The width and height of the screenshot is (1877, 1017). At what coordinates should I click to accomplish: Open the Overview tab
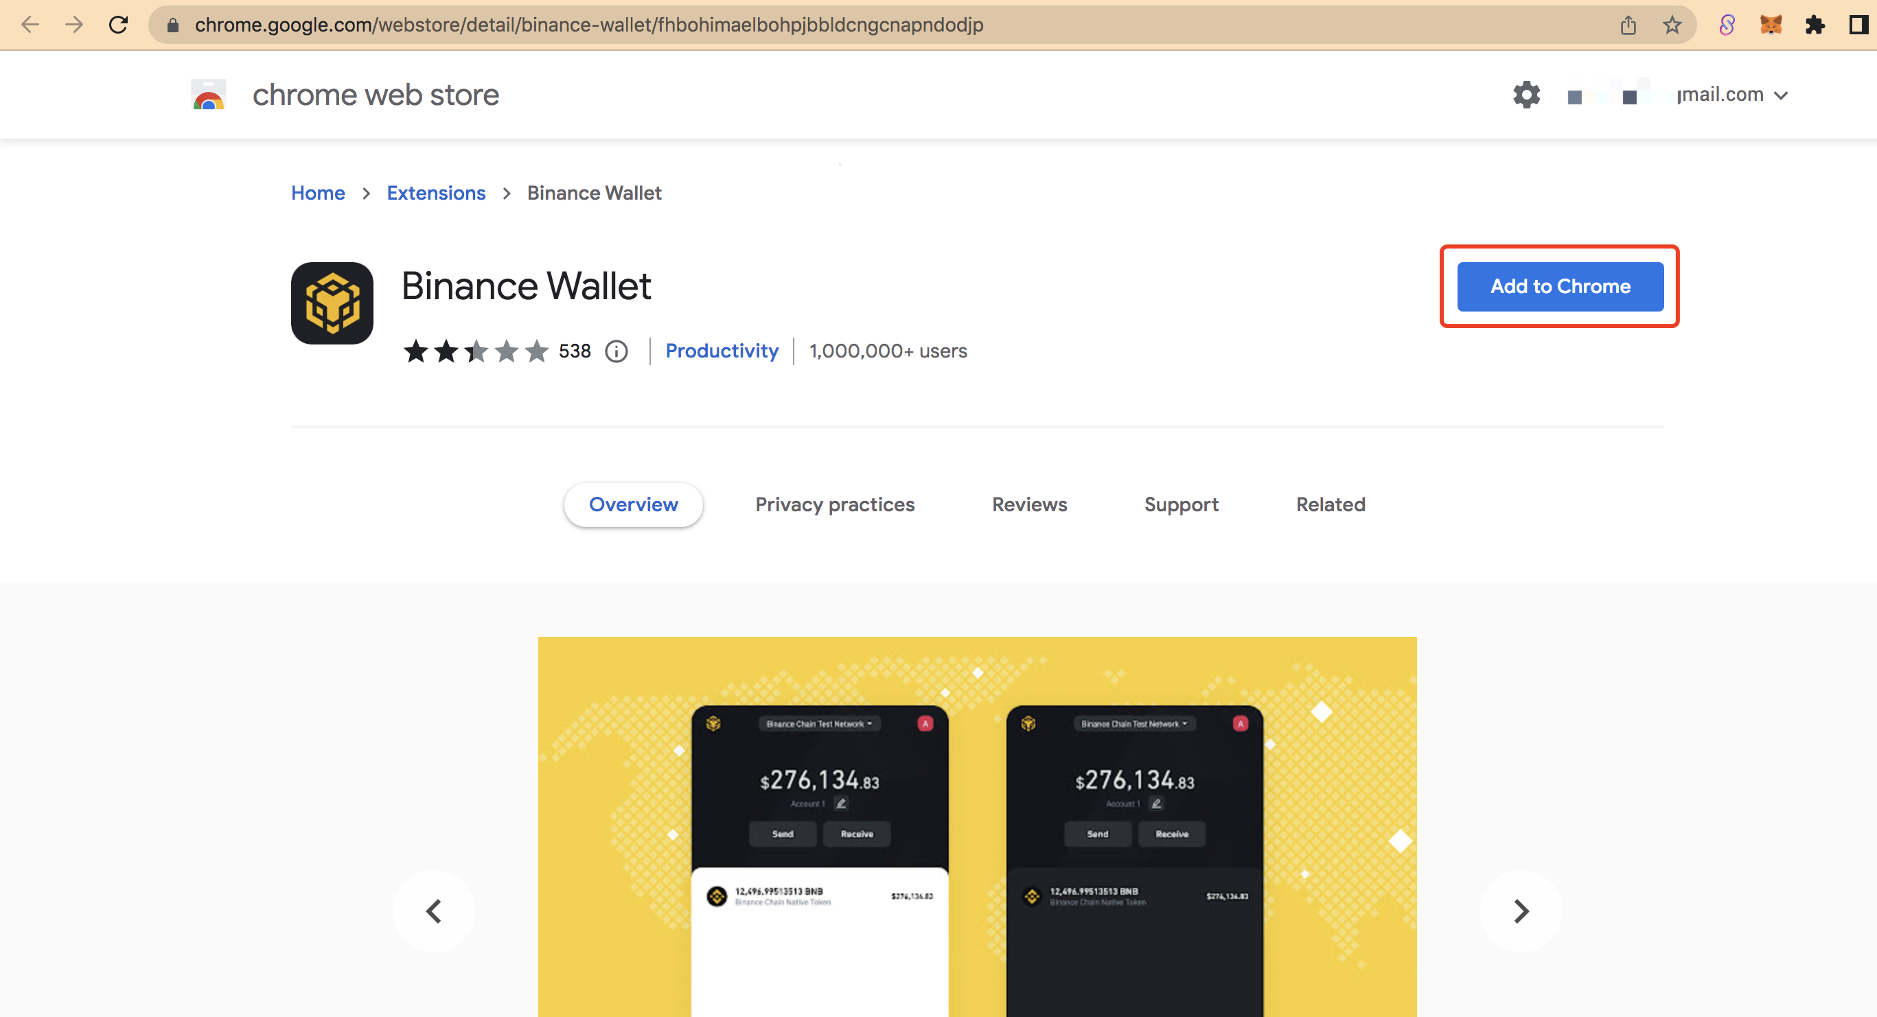pyautogui.click(x=633, y=504)
